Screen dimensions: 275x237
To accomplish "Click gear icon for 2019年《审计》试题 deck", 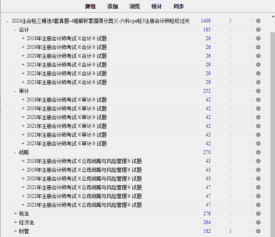I will click(x=258, y=108).
